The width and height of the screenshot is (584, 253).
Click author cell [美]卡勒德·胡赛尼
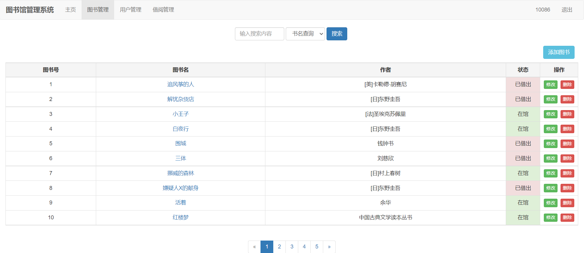point(386,84)
